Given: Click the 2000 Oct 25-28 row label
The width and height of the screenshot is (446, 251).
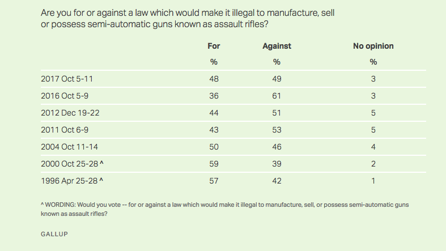Looking at the screenshot, I should click(71, 164).
